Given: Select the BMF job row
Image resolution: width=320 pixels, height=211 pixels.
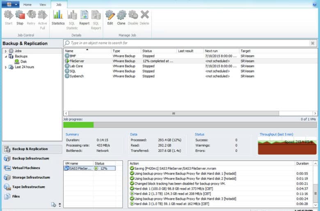Looking at the screenshot, I should pyautogui.click(x=190, y=56).
